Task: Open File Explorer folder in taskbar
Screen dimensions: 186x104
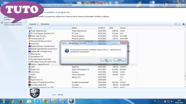Action: click(29, 101)
